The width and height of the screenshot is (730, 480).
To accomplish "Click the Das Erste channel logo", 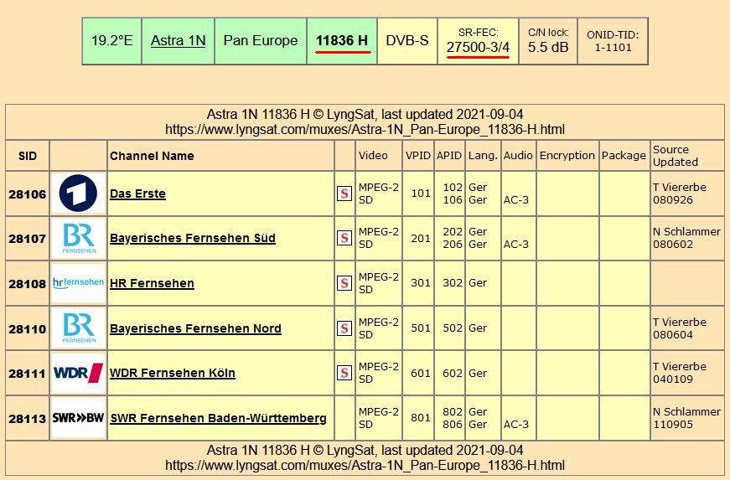I will (x=78, y=194).
